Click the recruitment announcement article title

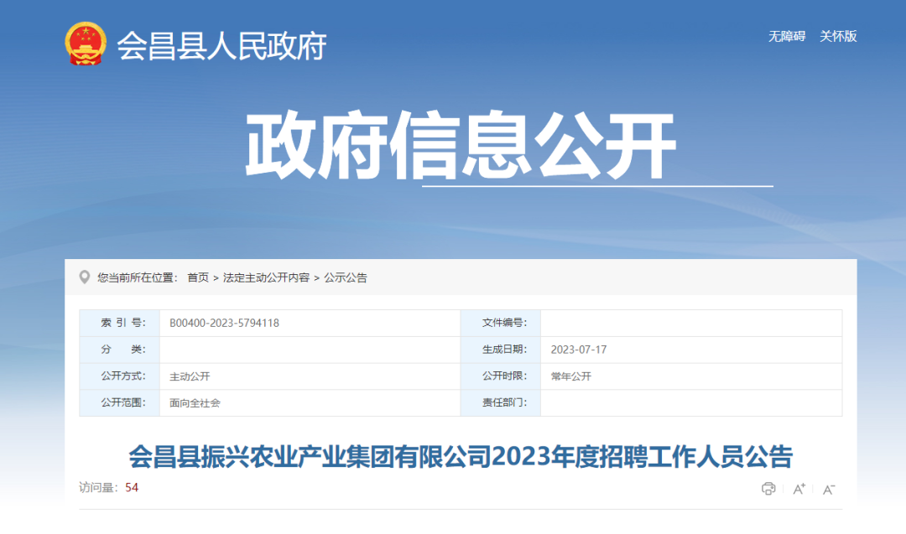(x=461, y=457)
